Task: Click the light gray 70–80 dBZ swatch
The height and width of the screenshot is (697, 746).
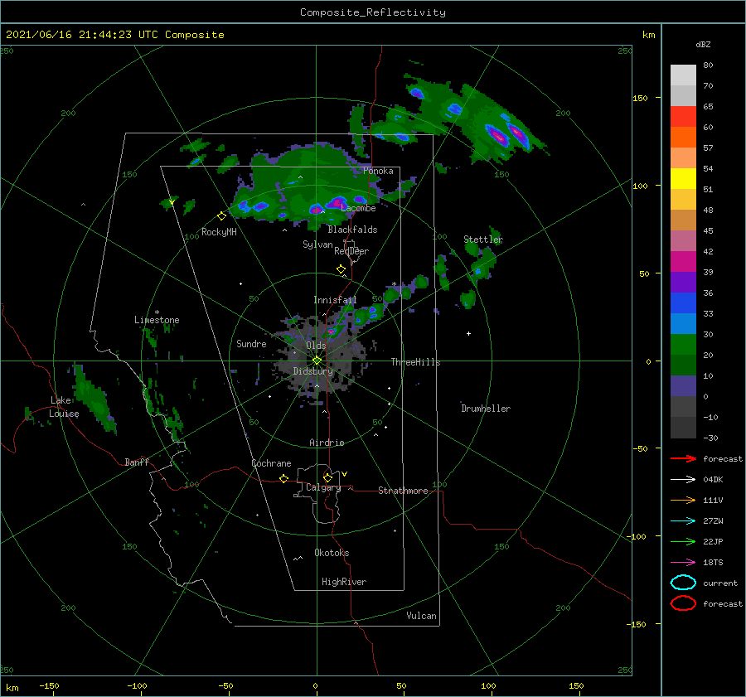Action: point(683,75)
